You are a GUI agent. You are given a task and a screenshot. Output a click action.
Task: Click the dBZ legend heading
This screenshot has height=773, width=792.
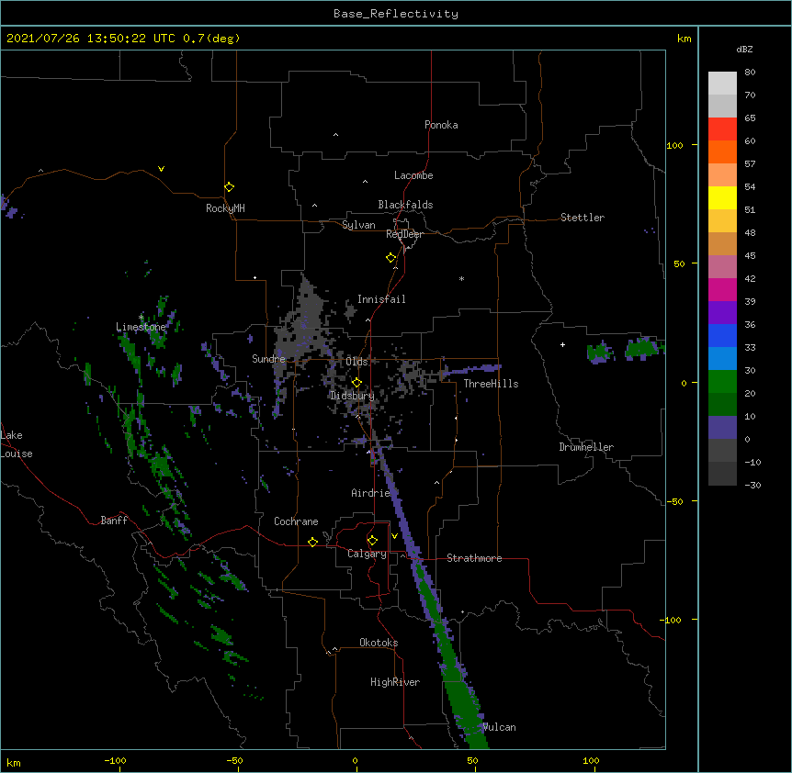tap(744, 50)
